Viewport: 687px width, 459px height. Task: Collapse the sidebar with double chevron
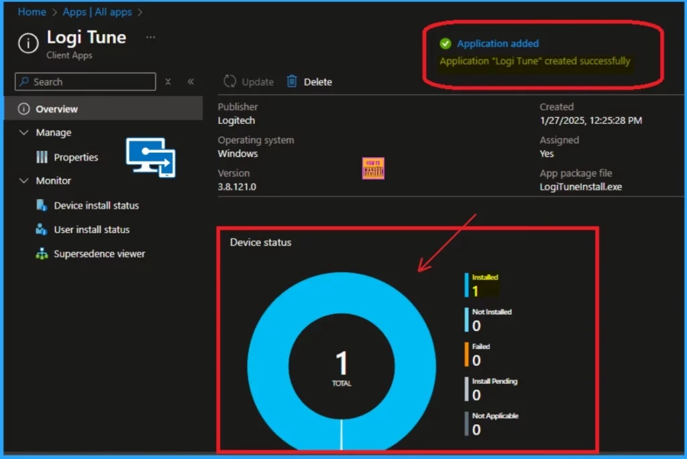click(191, 82)
